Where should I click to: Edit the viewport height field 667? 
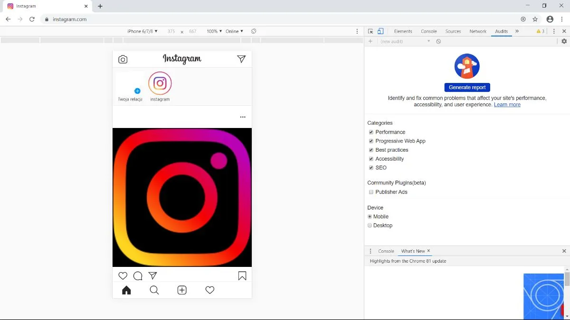click(x=192, y=31)
